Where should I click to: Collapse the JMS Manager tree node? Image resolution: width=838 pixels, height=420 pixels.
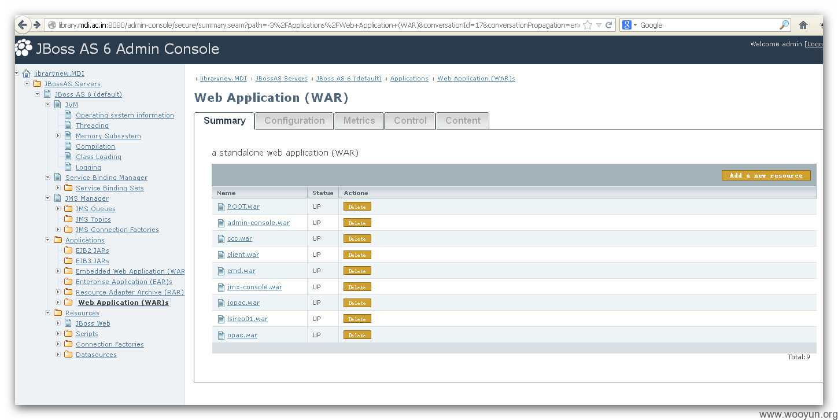pyautogui.click(x=48, y=198)
